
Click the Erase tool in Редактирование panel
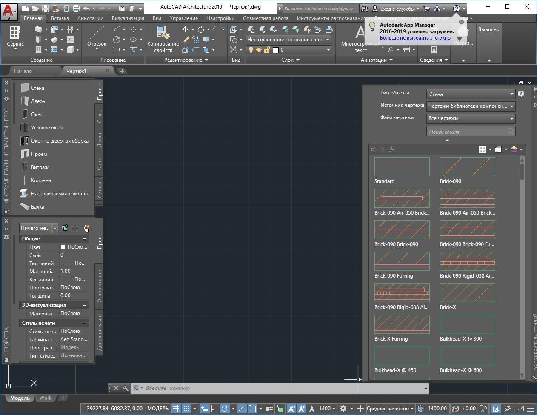click(186, 40)
